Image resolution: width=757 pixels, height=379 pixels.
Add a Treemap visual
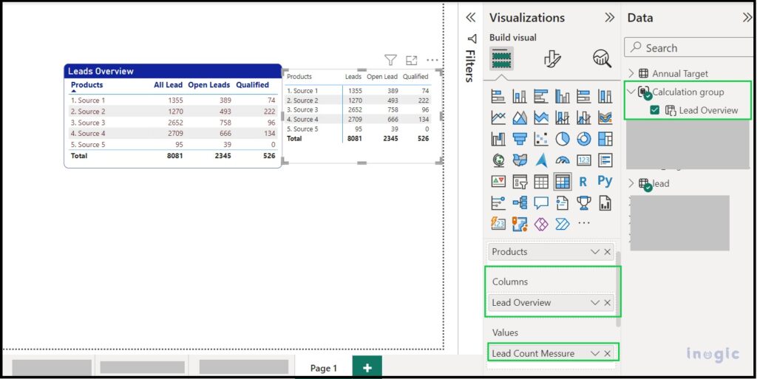pyautogui.click(x=605, y=139)
